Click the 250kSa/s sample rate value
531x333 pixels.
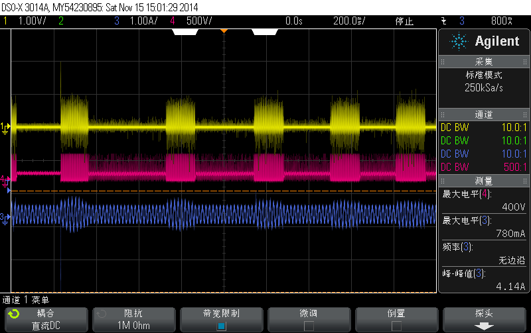pyautogui.click(x=484, y=88)
